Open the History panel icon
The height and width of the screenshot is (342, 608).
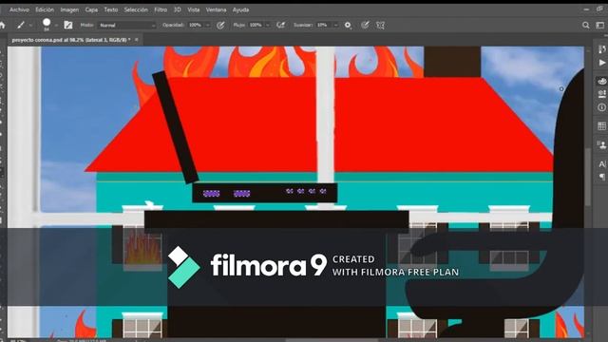[x=601, y=49]
